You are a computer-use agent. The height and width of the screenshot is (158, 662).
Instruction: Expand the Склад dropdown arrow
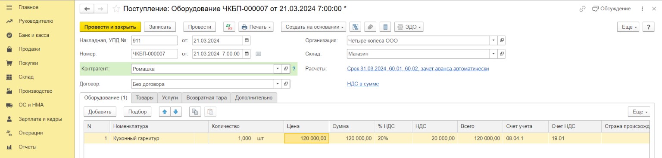pyautogui.click(x=493, y=54)
